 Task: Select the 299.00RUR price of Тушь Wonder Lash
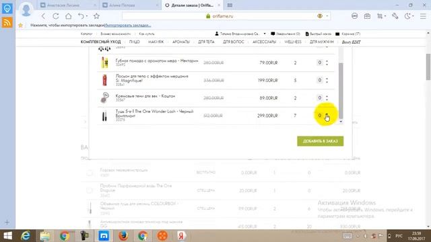click(267, 116)
